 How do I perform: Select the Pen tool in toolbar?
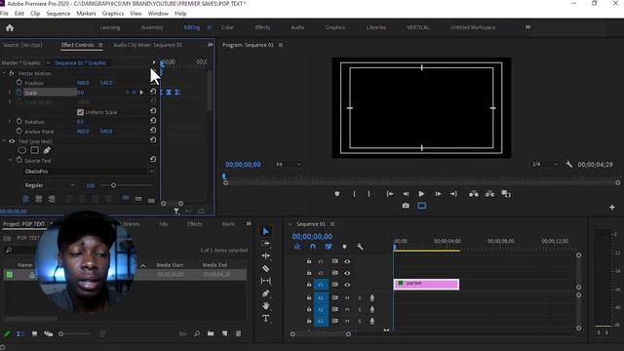coord(266,293)
